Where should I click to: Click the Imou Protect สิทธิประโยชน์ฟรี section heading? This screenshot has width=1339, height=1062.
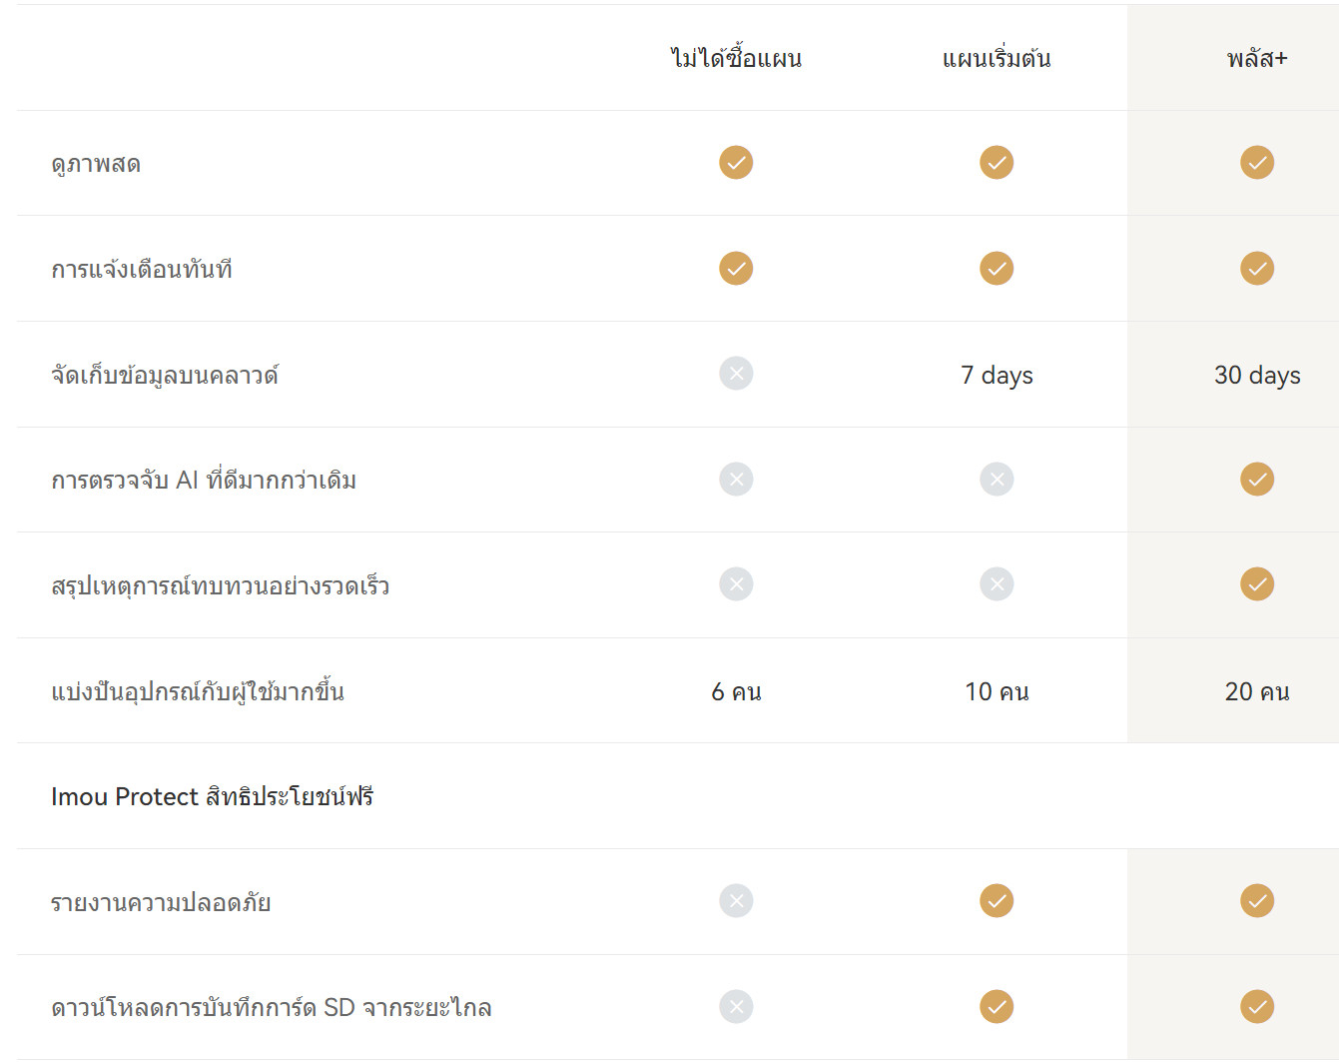[212, 796]
